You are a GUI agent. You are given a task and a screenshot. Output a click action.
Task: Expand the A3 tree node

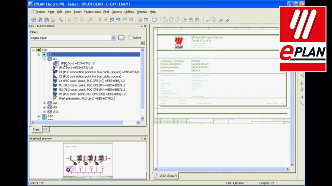pyautogui.click(x=44, y=107)
